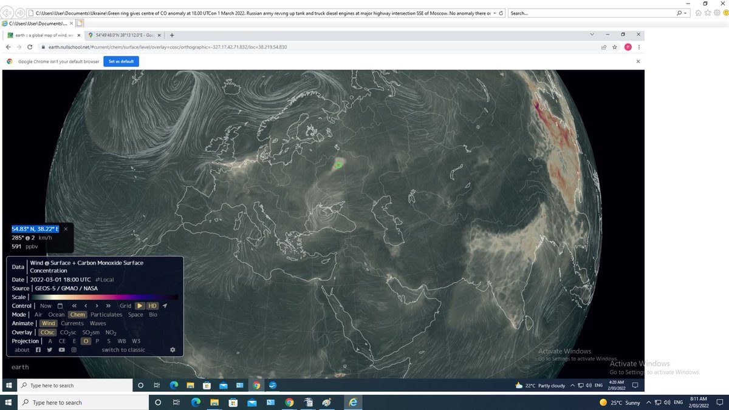The image size is (729, 410).
Task: Step back one interval with single-left arrow
Action: (x=86, y=306)
